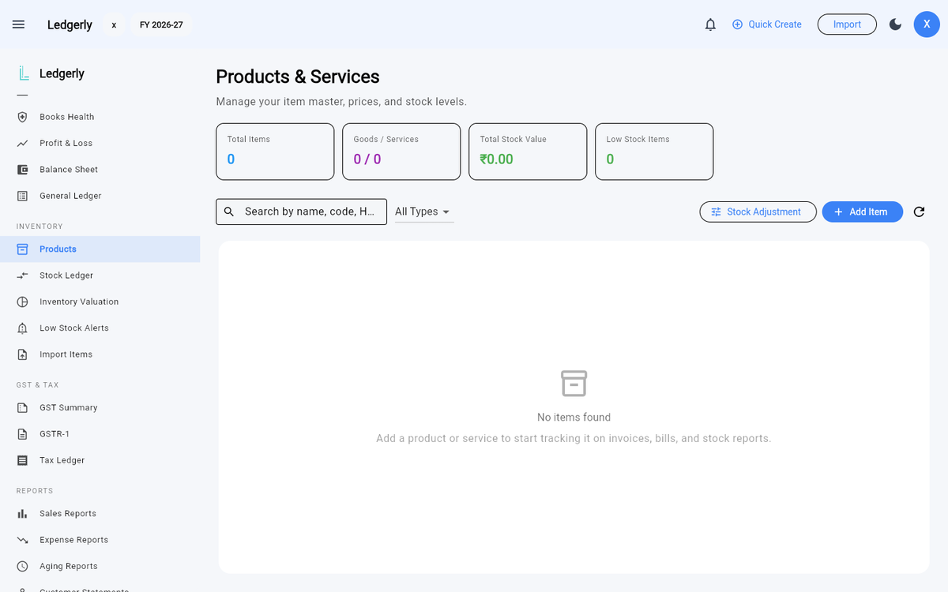Click the Books Health shield icon
This screenshot has width=948, height=592.
(x=23, y=117)
